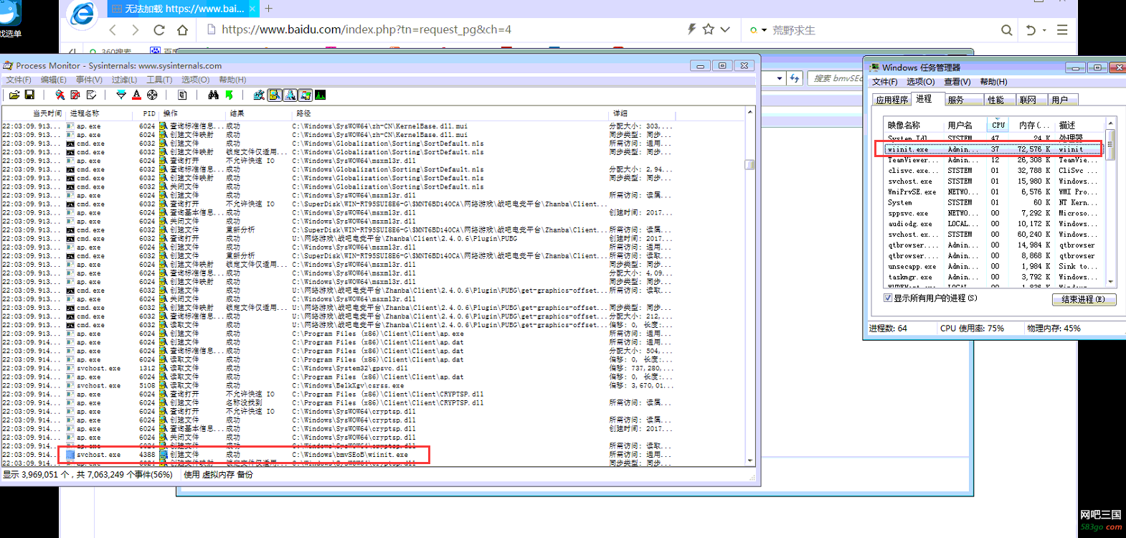Switch to the 性能 tab in Task Manager

click(x=995, y=100)
